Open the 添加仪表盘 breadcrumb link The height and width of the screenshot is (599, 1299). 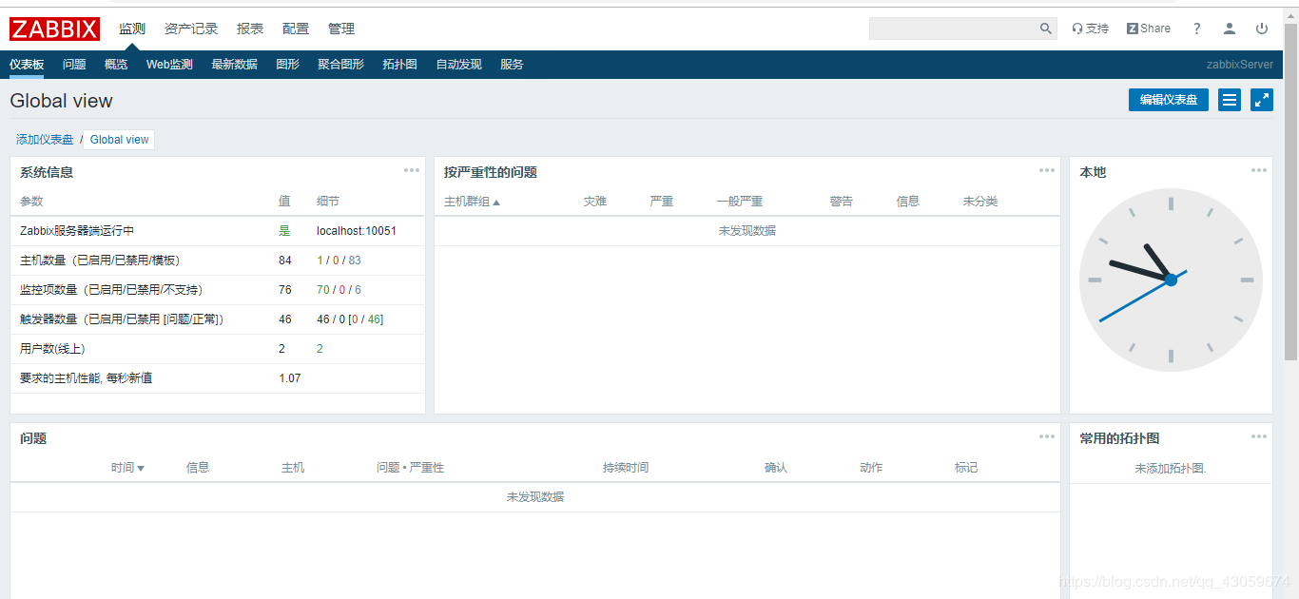point(45,140)
